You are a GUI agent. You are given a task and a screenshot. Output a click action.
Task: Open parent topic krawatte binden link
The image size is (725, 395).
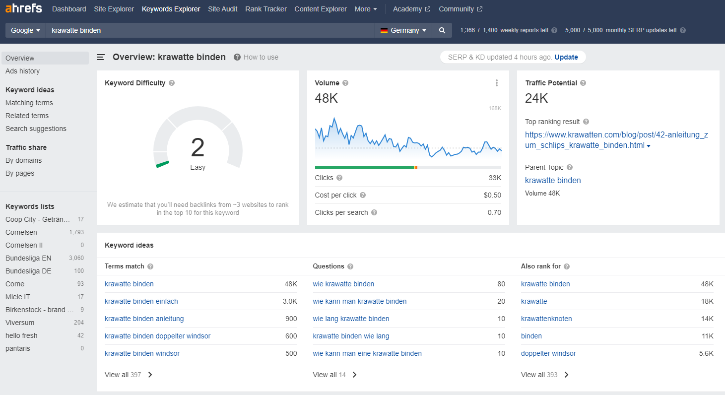[553, 180]
